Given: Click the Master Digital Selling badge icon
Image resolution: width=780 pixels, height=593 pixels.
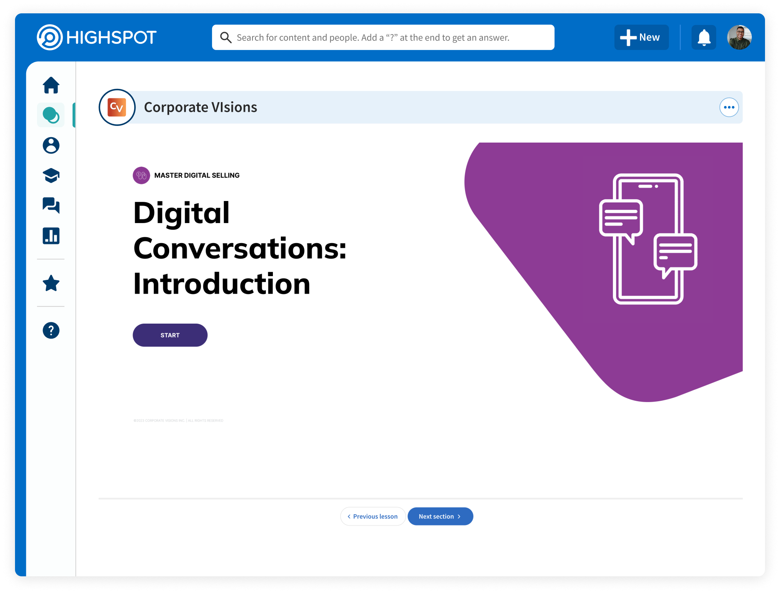Looking at the screenshot, I should point(141,176).
